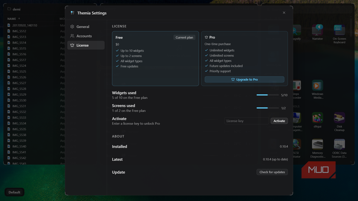Click checkmark beside Free updates
Screen dimensions: 358x201
[x=117, y=66]
